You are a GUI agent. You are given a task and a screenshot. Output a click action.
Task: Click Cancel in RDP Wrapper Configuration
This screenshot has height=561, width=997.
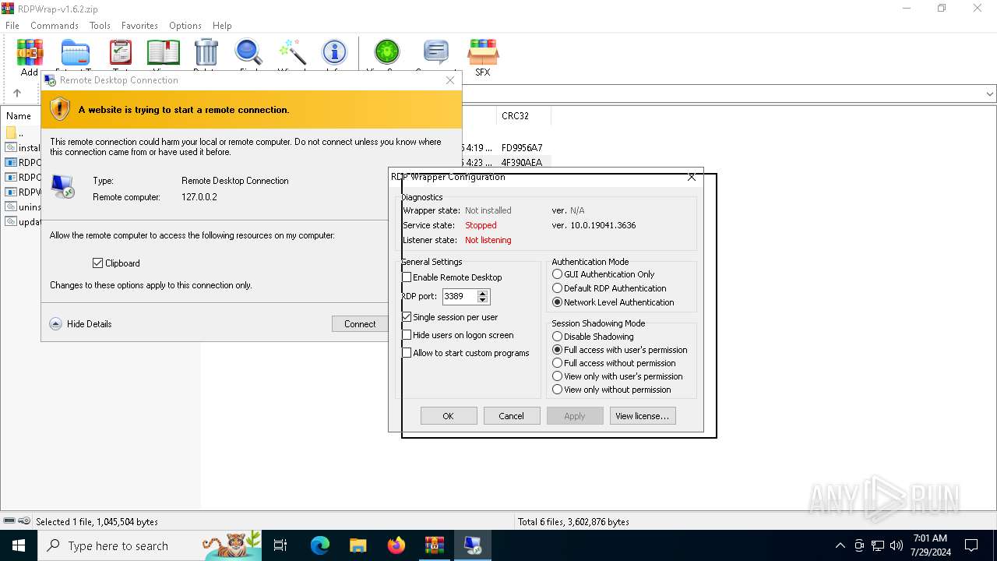tap(512, 416)
